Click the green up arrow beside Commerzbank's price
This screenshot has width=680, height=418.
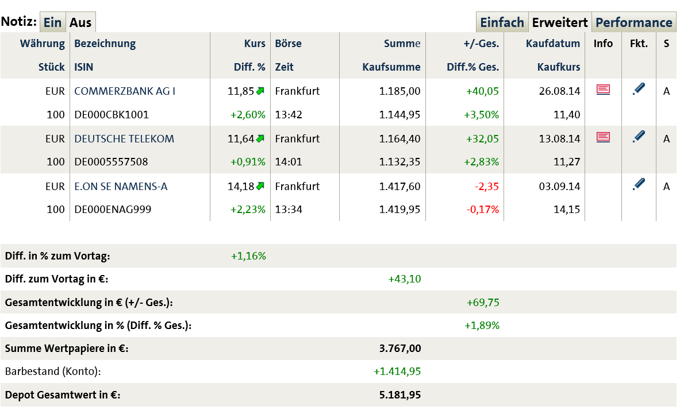pyautogui.click(x=260, y=91)
